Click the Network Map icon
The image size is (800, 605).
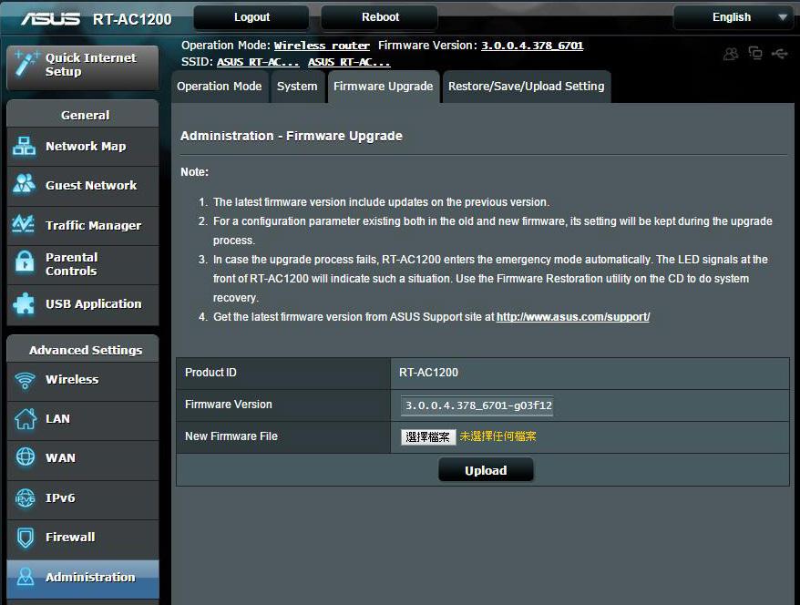click(24, 146)
